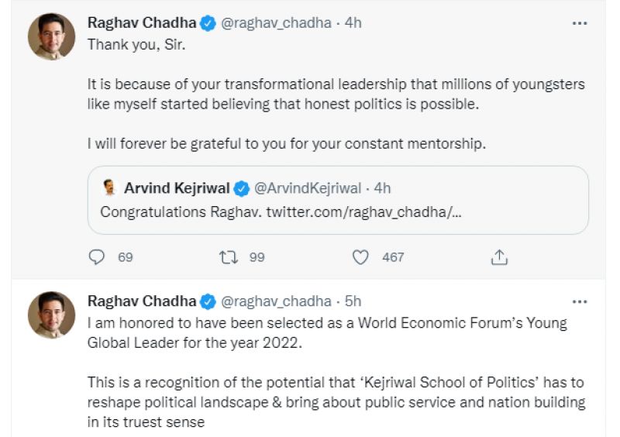Click the share icon under the top tweet
This screenshot has height=437, width=620.
(500, 256)
